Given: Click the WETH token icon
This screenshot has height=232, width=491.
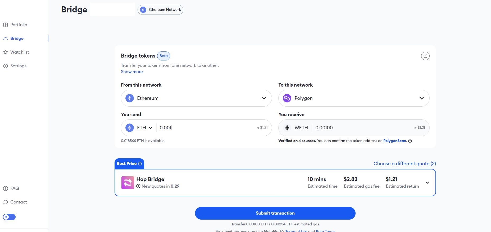Looking at the screenshot, I should [287, 128].
